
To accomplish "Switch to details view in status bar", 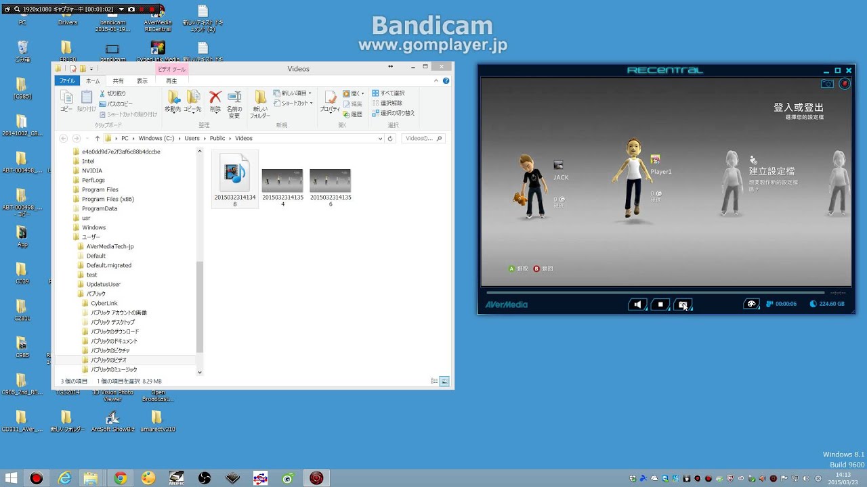I will (x=434, y=381).
